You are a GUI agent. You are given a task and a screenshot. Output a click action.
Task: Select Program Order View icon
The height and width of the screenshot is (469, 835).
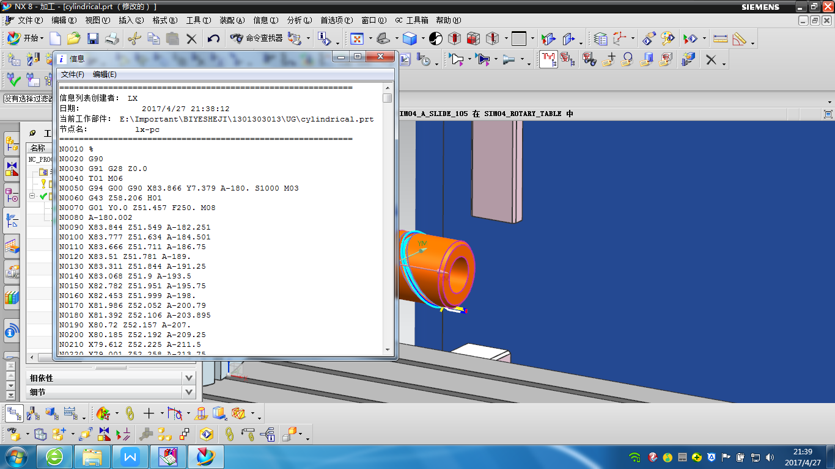(14, 413)
